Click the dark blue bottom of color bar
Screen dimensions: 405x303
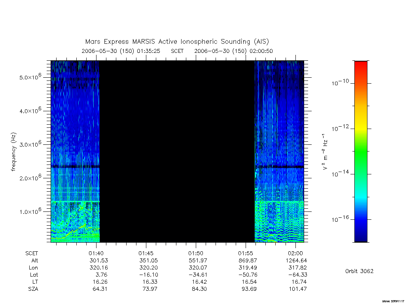coord(361,236)
